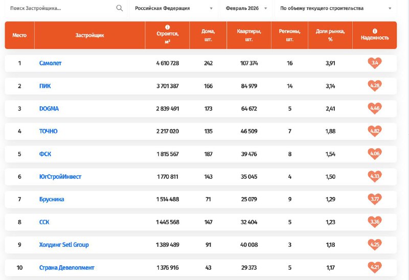
Task: Sort by Квартиры column header
Action: 249,35
